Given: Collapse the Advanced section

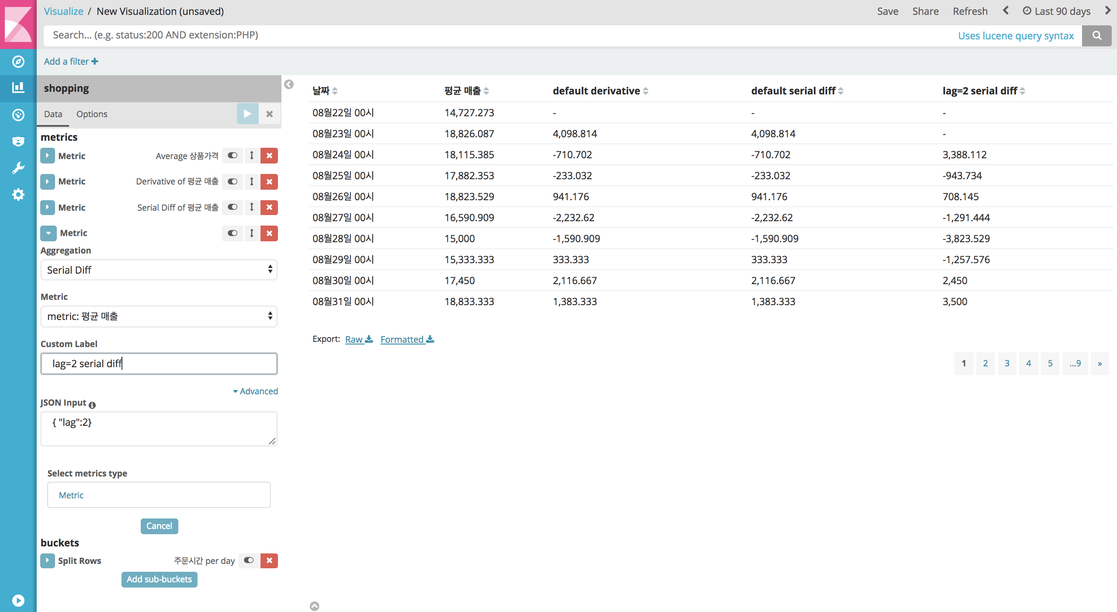Looking at the screenshot, I should pos(255,391).
